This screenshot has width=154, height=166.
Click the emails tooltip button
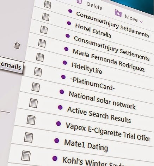(11, 65)
